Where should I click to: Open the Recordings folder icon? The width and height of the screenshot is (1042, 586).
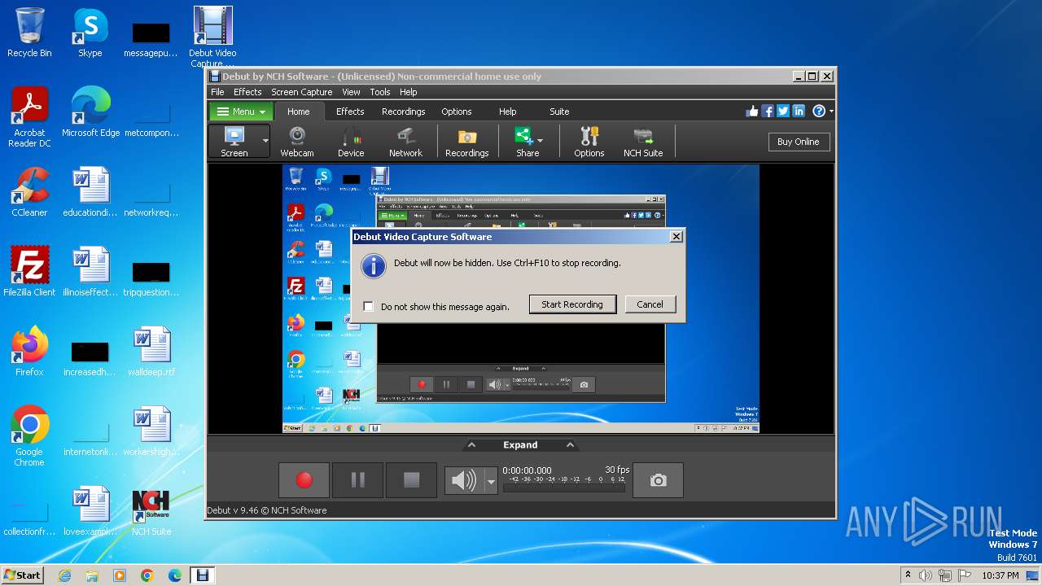(x=467, y=142)
